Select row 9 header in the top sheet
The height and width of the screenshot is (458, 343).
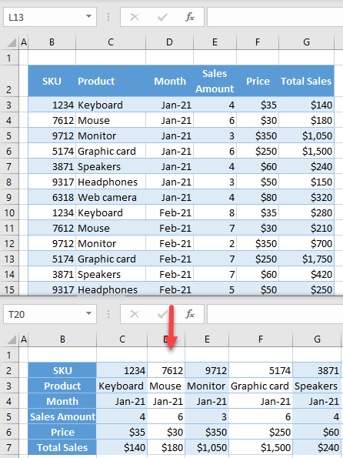pos(9,198)
